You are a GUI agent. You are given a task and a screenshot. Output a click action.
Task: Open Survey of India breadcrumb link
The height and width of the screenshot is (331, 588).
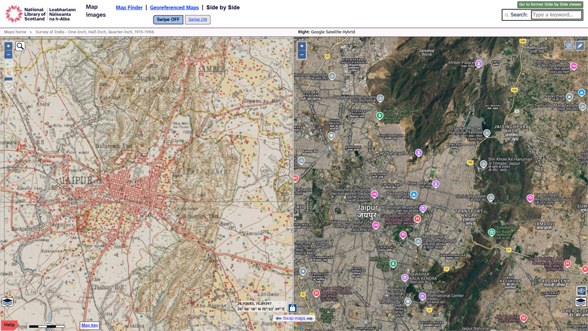coord(95,32)
